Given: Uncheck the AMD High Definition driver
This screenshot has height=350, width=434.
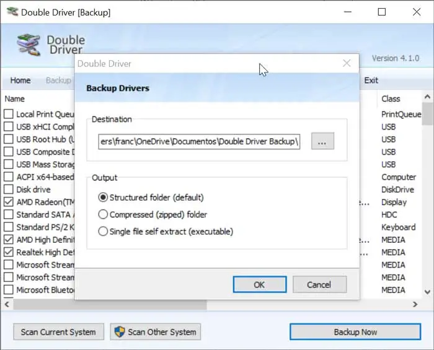Looking at the screenshot, I should [9, 239].
